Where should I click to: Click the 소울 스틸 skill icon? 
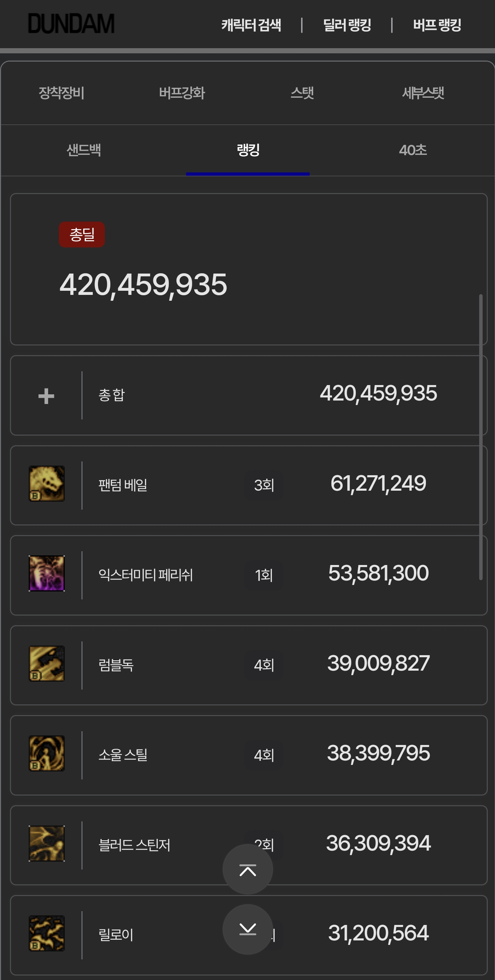pos(47,753)
